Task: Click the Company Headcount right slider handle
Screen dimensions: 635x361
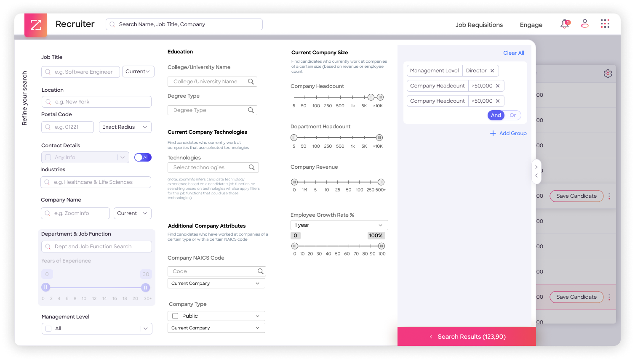Action: tap(380, 97)
